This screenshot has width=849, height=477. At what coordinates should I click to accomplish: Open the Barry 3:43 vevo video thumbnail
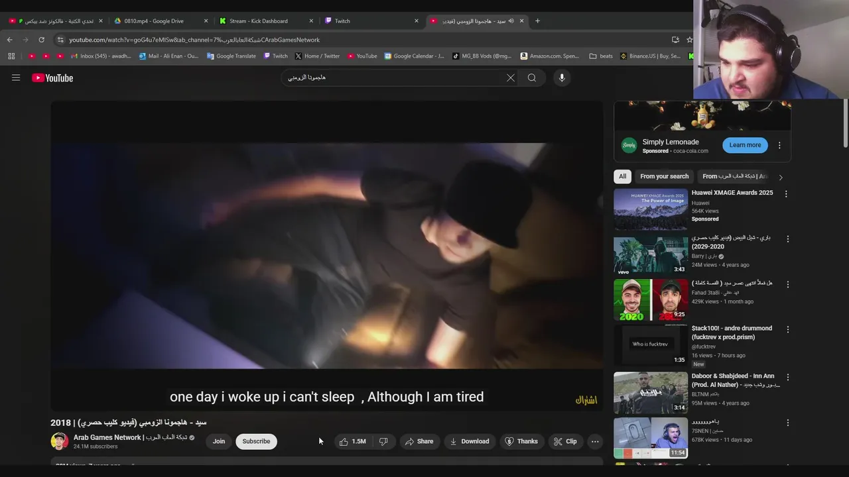point(651,254)
